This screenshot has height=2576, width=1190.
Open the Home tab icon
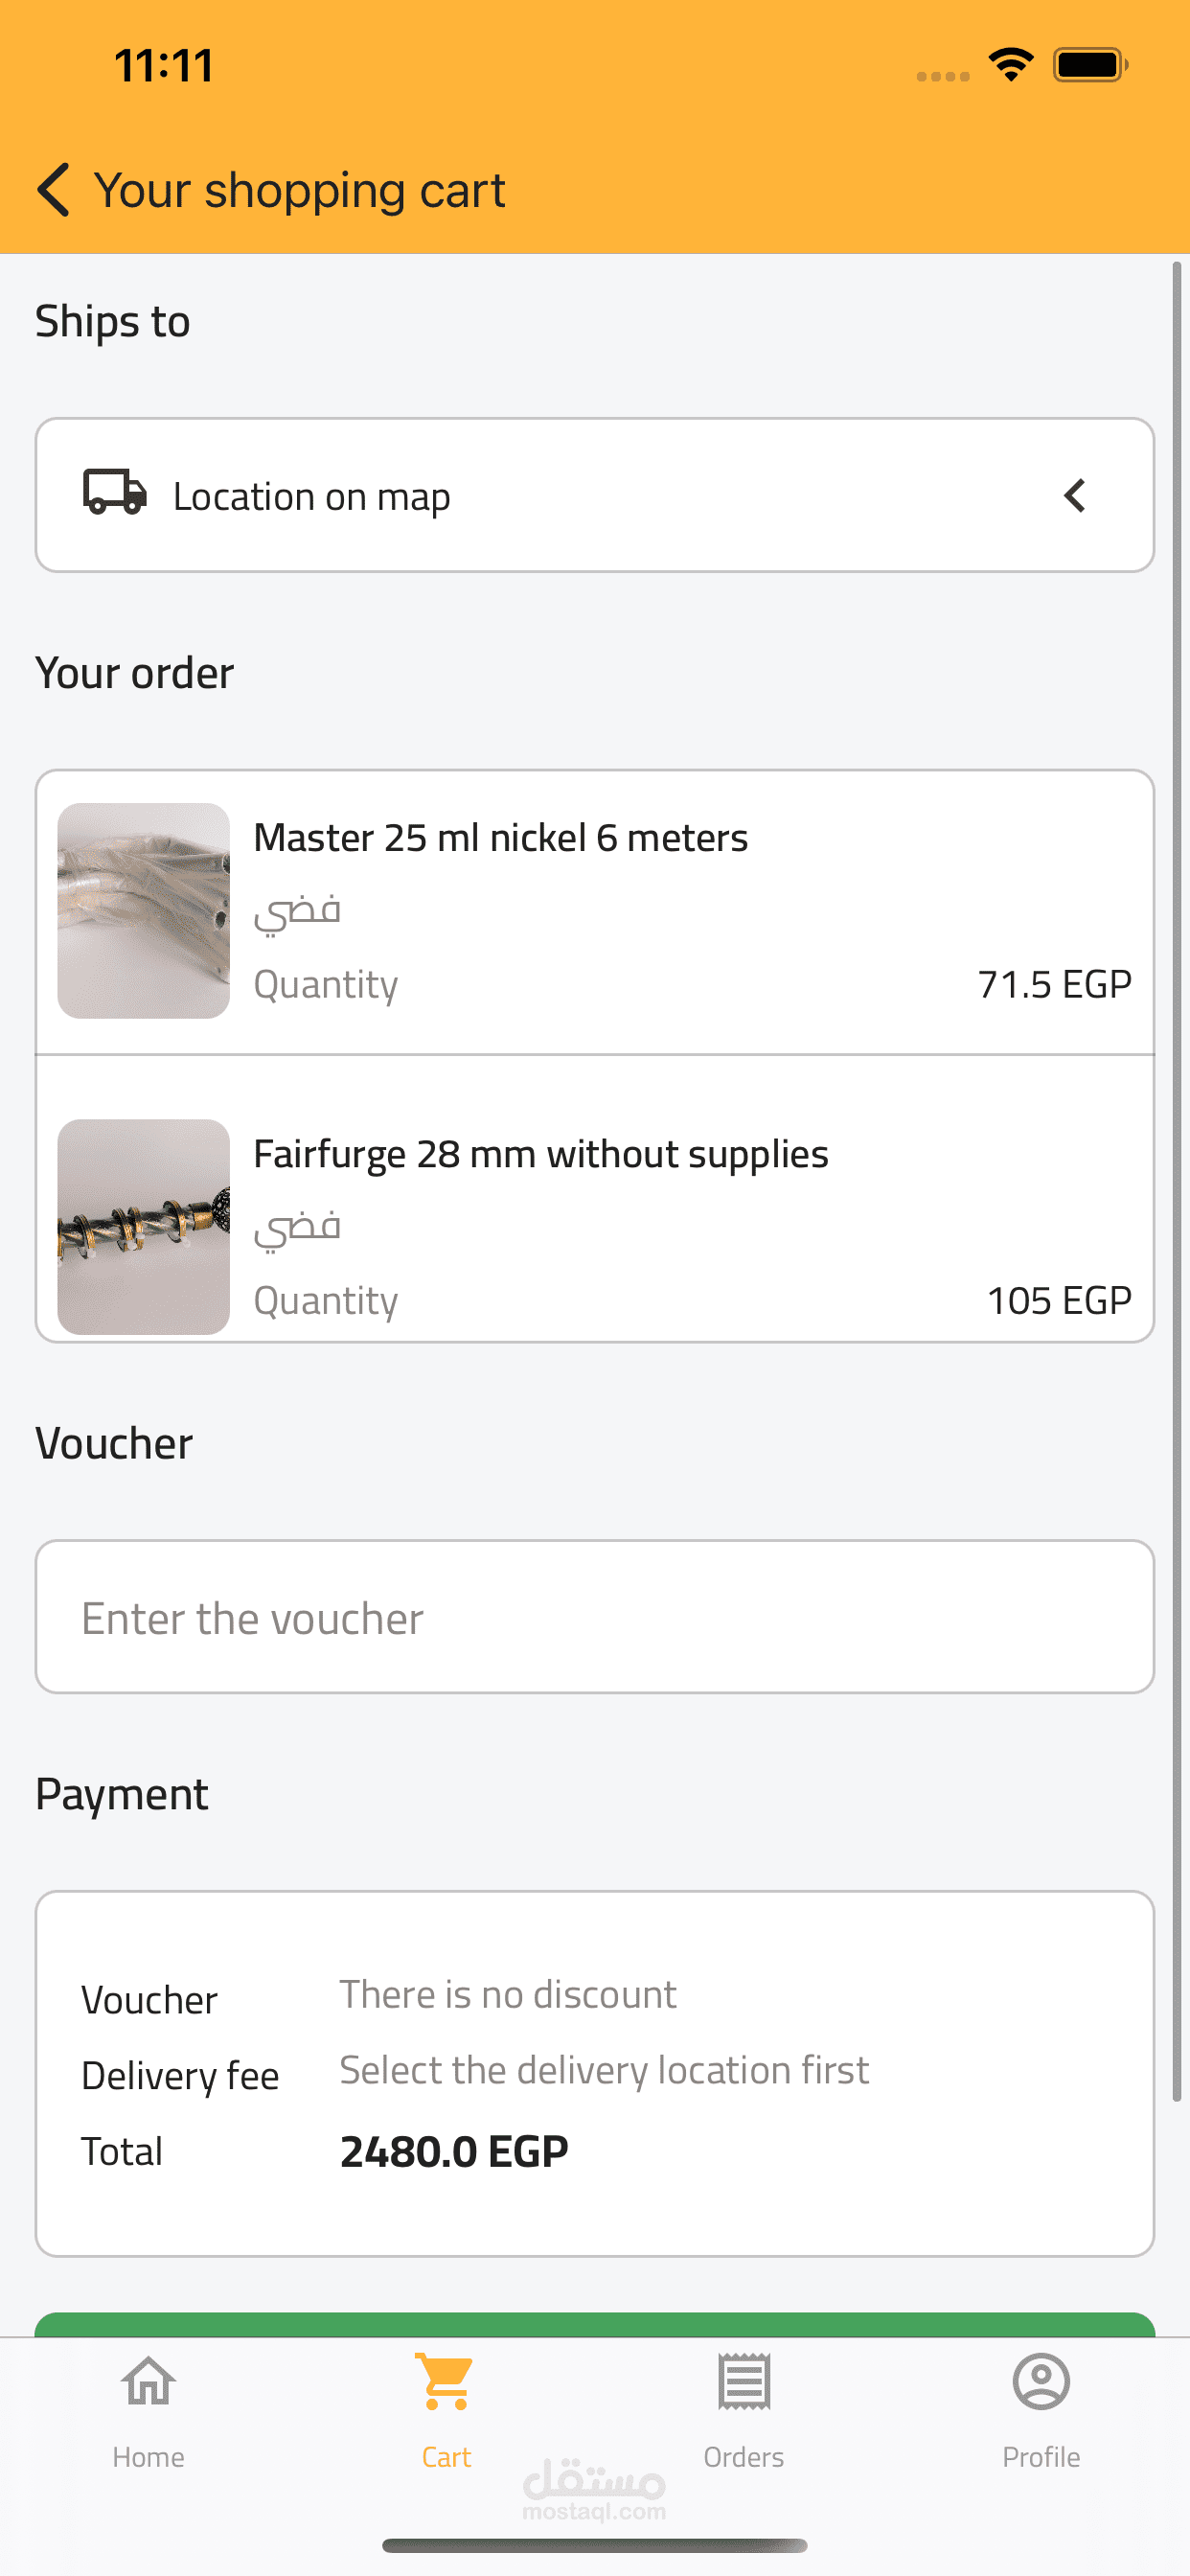point(148,2382)
